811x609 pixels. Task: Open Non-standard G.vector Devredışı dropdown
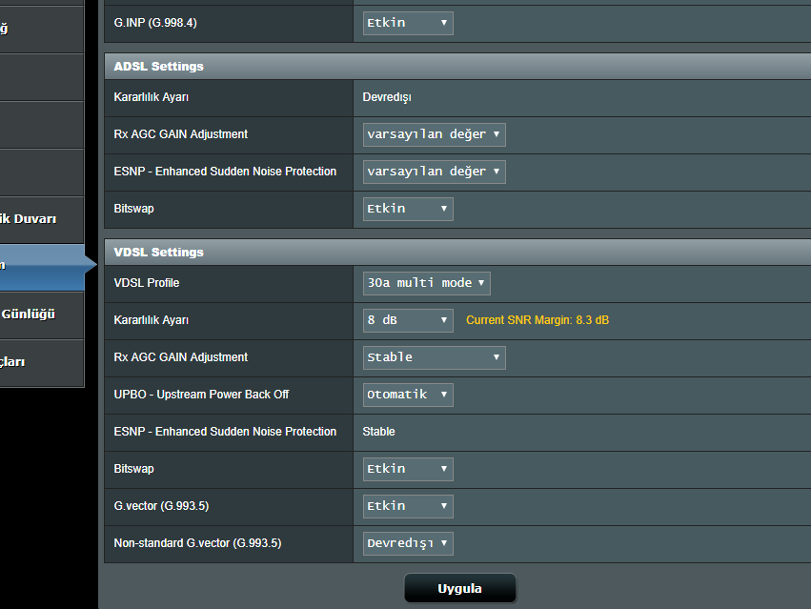tap(407, 543)
